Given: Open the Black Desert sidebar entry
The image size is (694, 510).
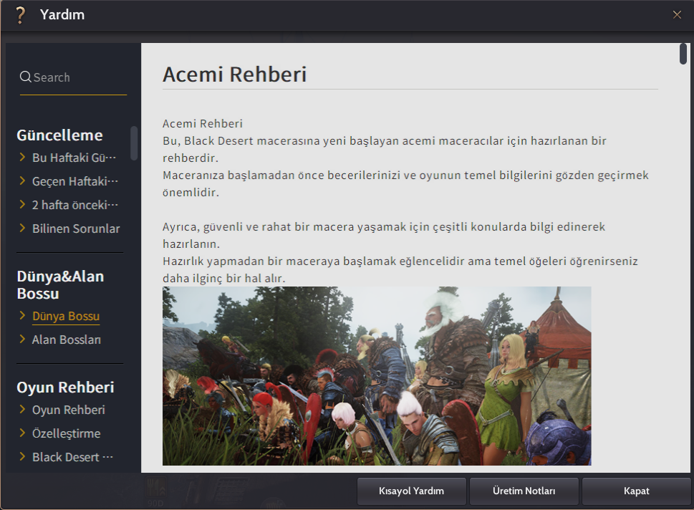Looking at the screenshot, I should tap(72, 457).
